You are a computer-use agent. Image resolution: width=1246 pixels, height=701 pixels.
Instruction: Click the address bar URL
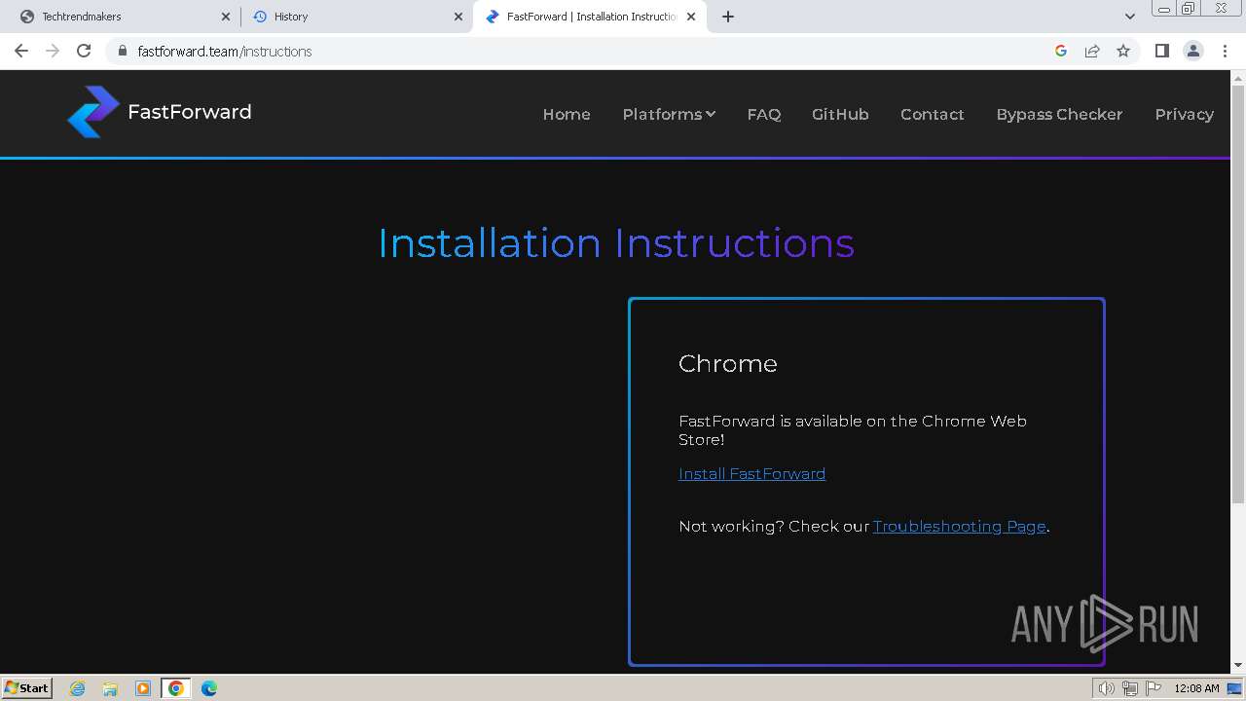click(225, 51)
